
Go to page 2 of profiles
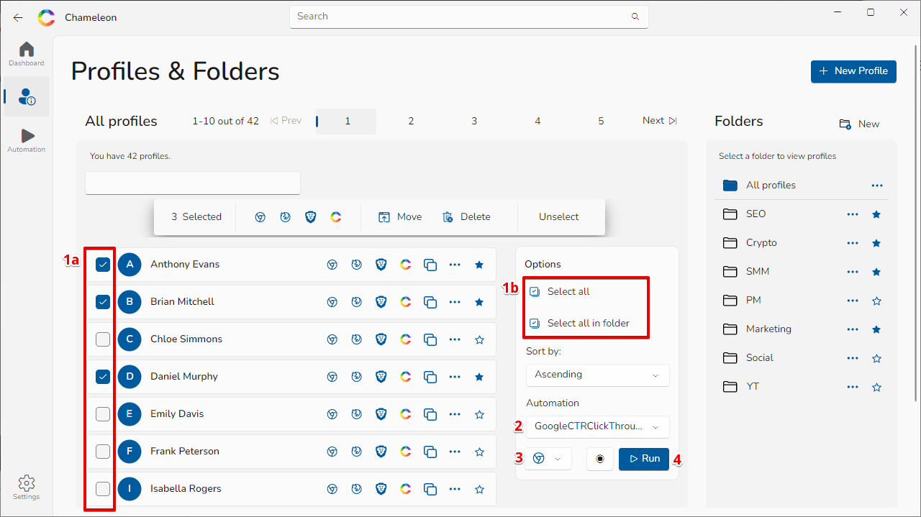click(411, 122)
